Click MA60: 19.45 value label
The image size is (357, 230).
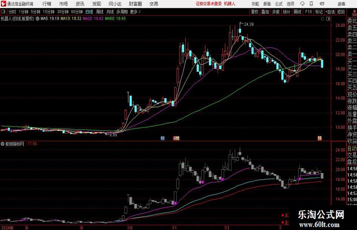click(115, 19)
